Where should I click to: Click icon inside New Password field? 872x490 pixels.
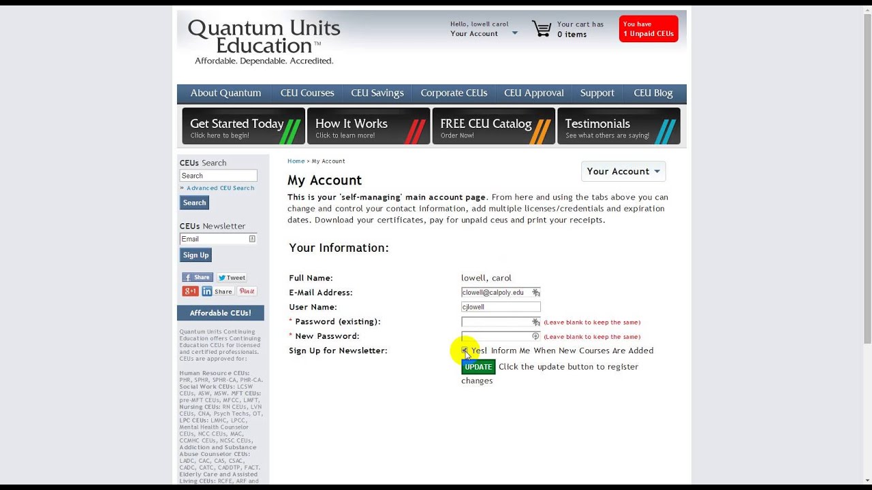(x=535, y=336)
